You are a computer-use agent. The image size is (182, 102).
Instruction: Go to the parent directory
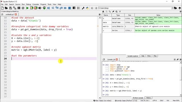[x=180, y=8]
